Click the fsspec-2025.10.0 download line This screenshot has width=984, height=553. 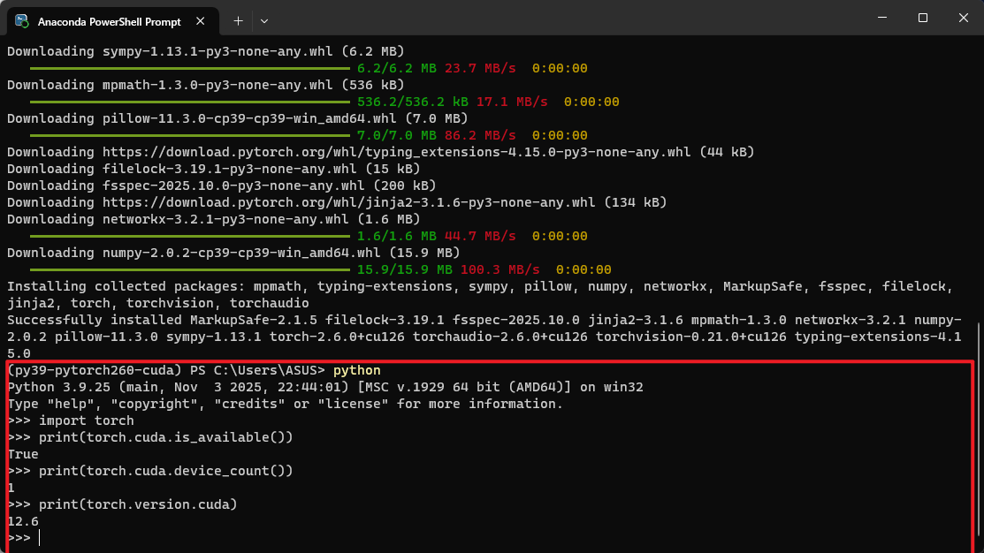coord(222,186)
